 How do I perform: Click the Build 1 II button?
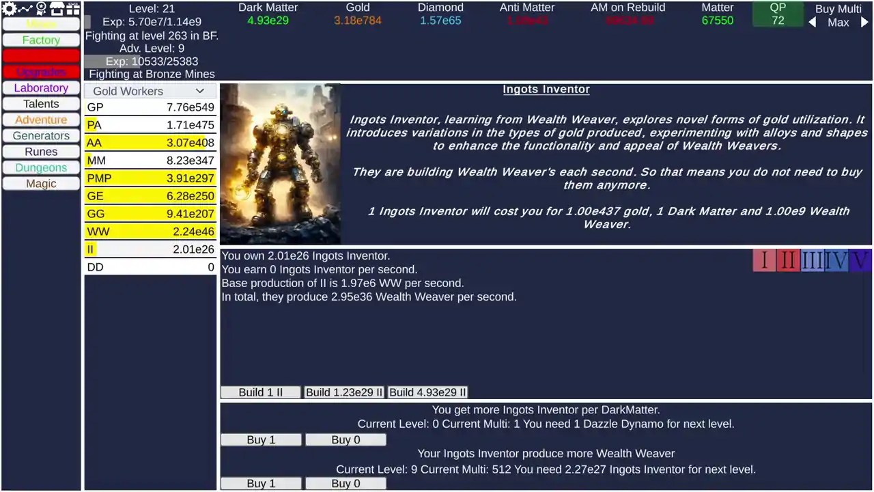click(x=261, y=392)
